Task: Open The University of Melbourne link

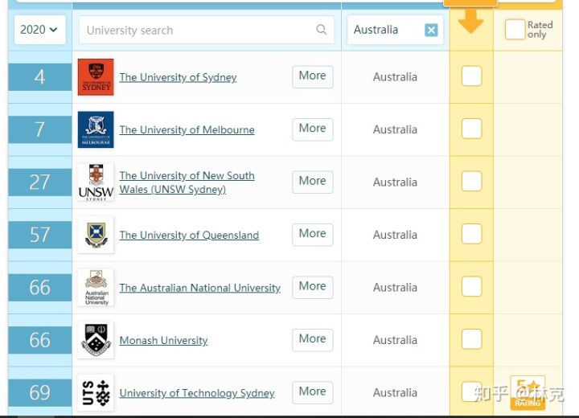Action: click(187, 129)
